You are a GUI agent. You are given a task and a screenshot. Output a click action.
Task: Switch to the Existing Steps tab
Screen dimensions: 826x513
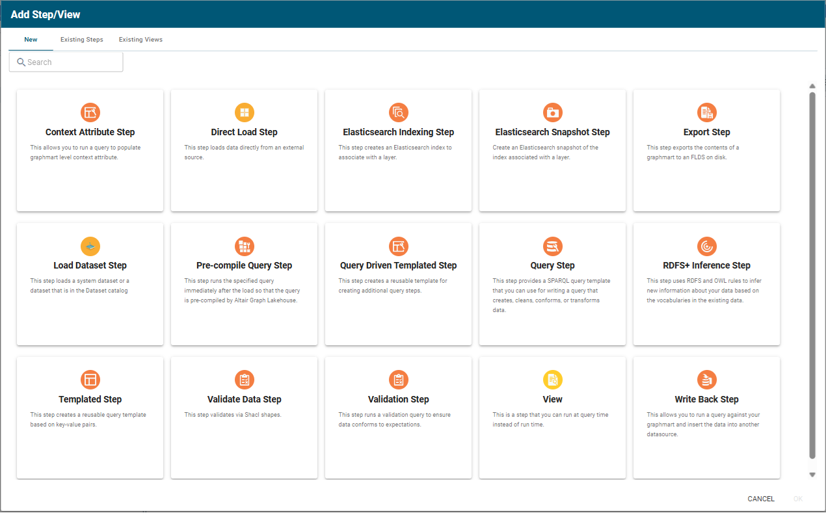tap(82, 40)
